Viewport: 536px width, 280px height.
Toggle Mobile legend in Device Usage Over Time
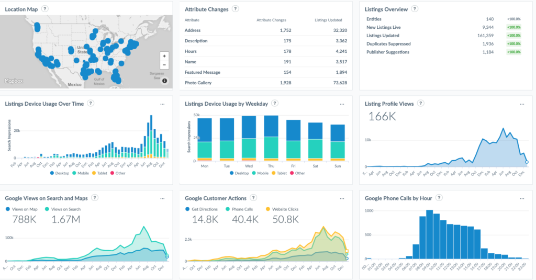[80, 173]
